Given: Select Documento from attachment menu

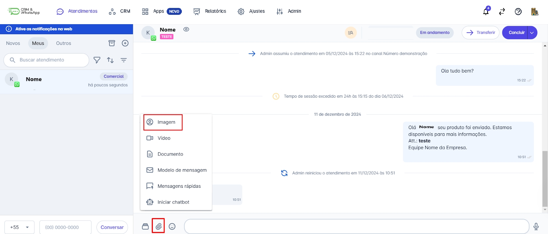Looking at the screenshot, I should [176, 154].
